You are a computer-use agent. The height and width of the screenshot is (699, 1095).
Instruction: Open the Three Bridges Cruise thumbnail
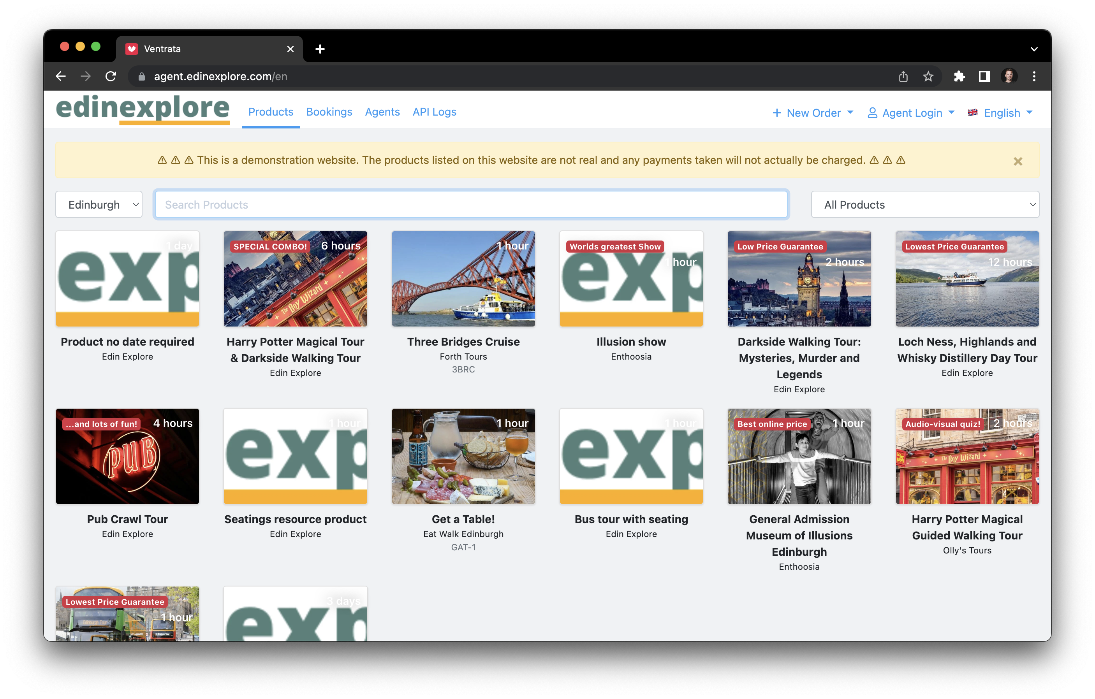point(463,279)
